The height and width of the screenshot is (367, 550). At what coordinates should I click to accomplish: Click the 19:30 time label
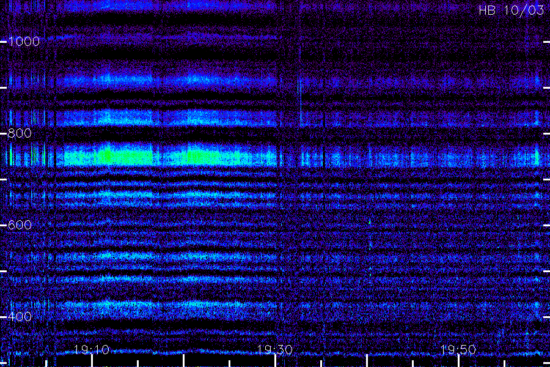coord(274,349)
